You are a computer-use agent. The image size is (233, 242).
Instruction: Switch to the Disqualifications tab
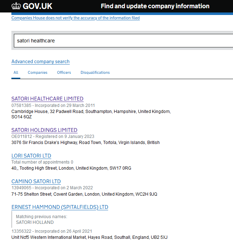tap(95, 72)
